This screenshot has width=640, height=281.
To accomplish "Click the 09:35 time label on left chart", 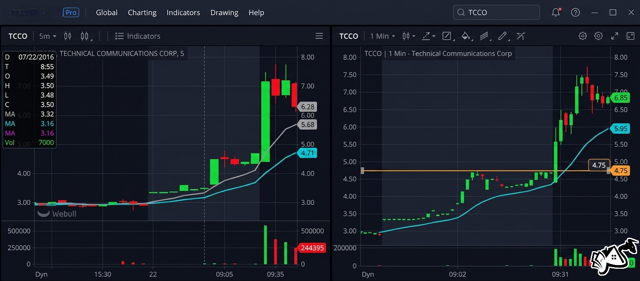I will pos(275,274).
